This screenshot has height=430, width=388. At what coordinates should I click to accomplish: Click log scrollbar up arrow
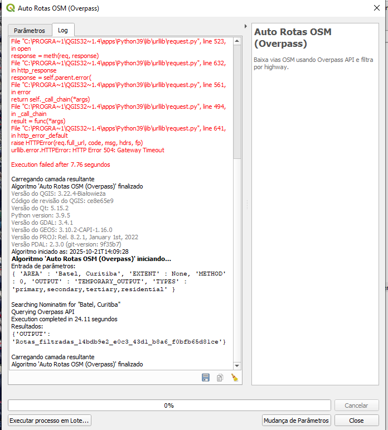(x=237, y=41)
